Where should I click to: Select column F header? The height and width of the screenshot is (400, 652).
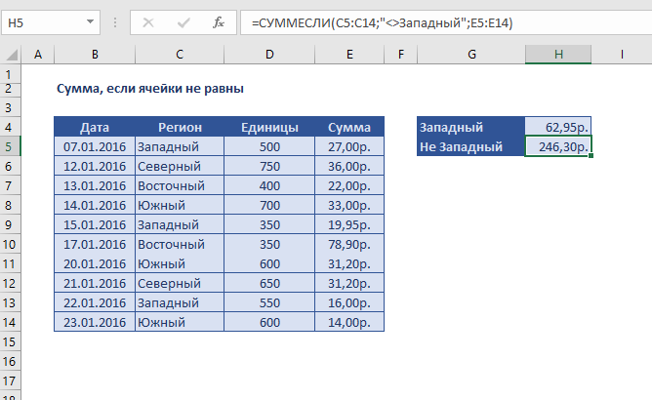400,55
